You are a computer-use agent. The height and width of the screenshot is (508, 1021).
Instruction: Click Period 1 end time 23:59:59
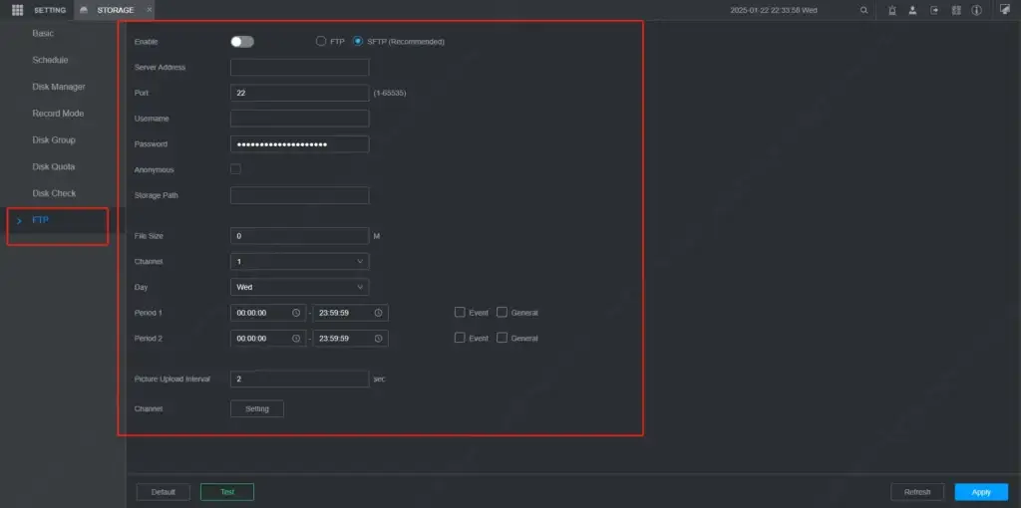tap(351, 313)
